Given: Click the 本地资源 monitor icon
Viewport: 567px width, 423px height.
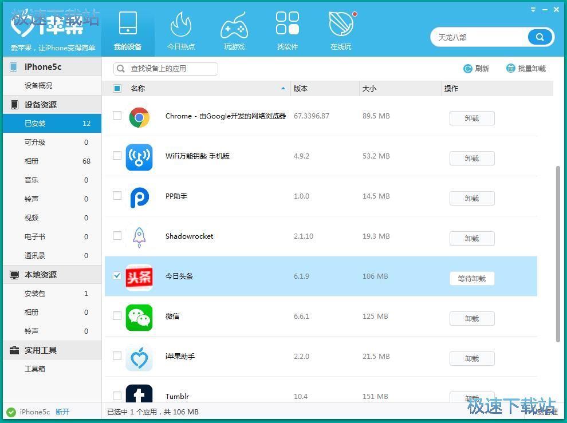Looking at the screenshot, I should coord(14,275).
